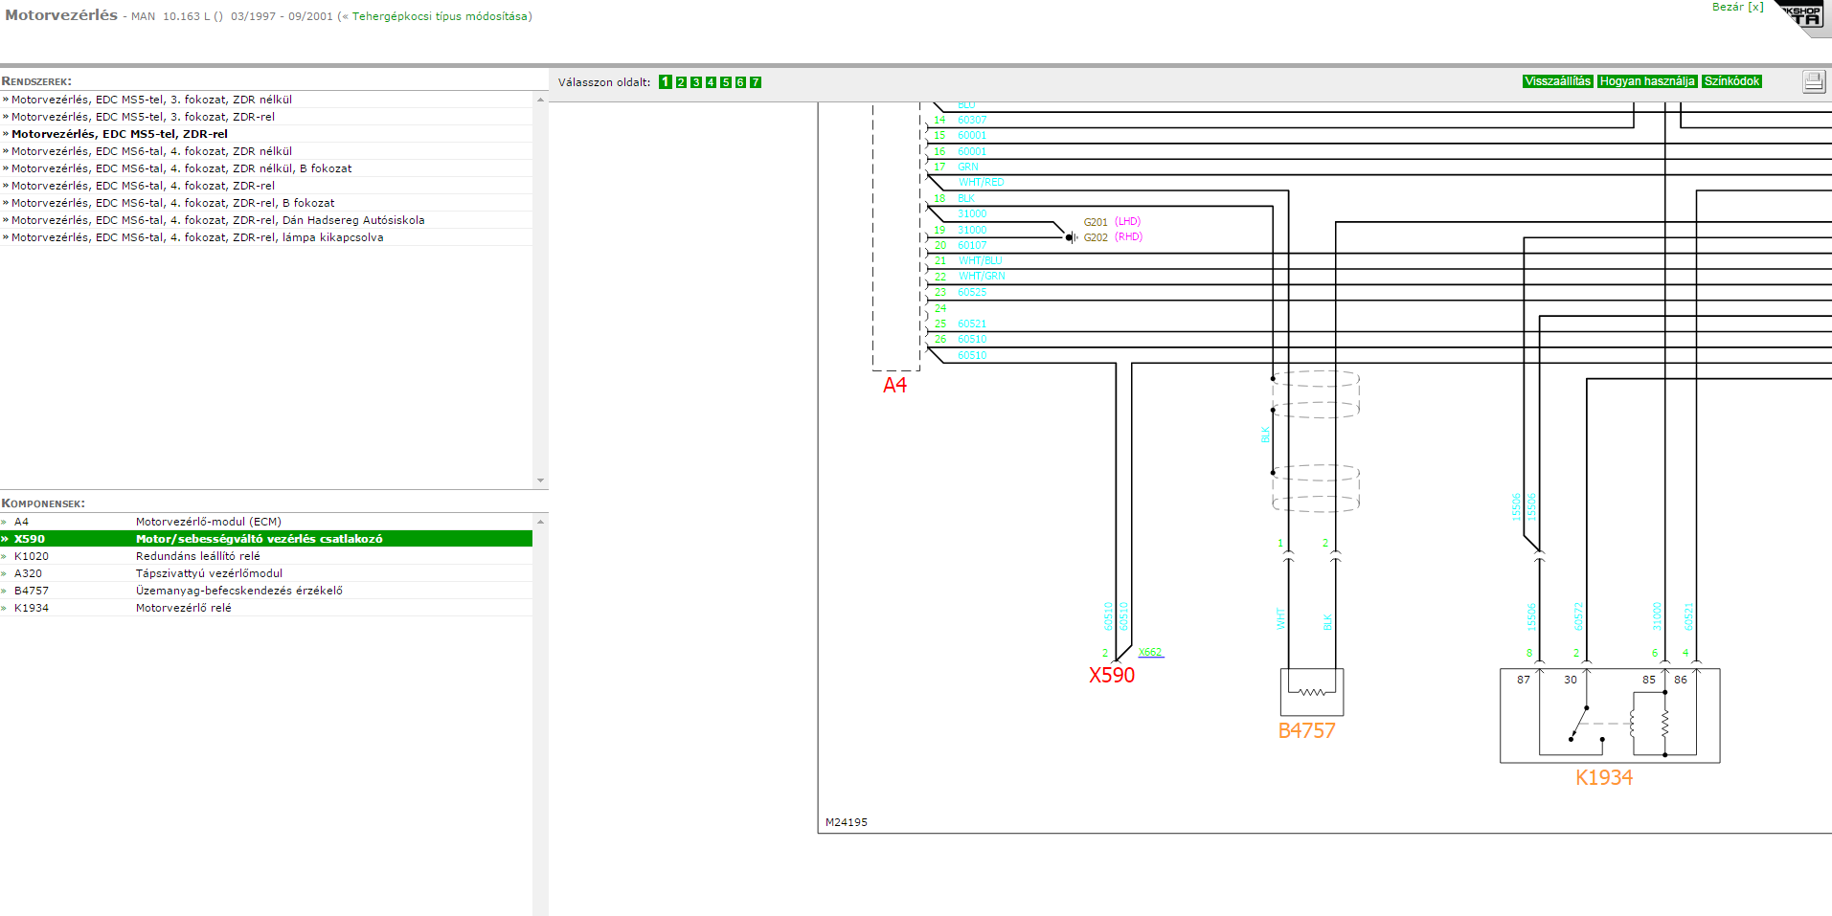Click the Visszaállítás reset button

tap(1557, 81)
